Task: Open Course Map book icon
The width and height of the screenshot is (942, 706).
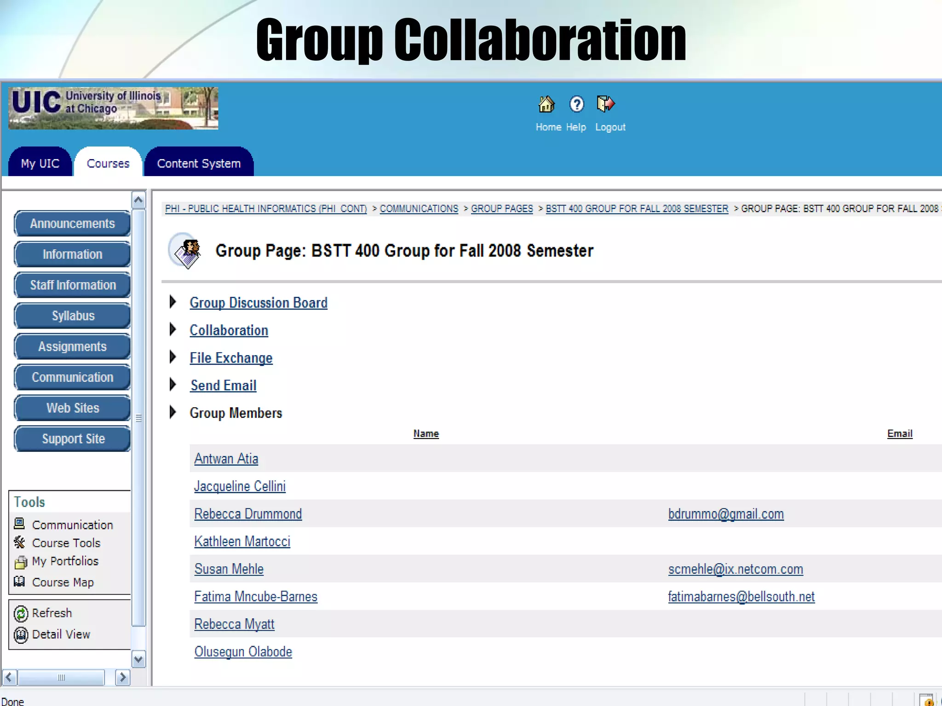Action: (19, 582)
